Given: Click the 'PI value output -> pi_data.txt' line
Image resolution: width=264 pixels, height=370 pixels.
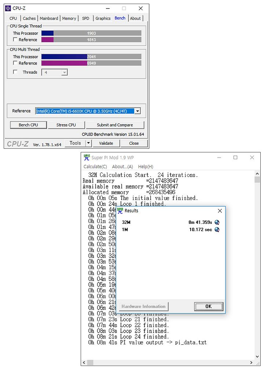Looking at the screenshot, I should click(x=147, y=343).
